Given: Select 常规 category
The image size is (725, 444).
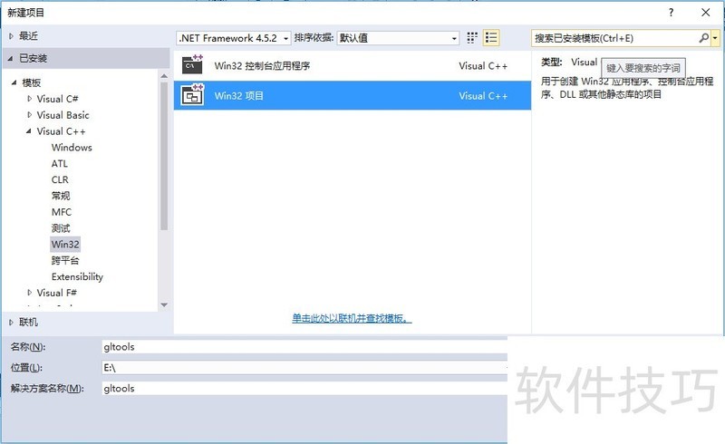Looking at the screenshot, I should tap(61, 196).
